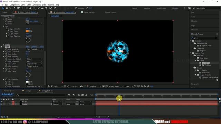Open the Screen blend mode dropdown
Image resolution: width=221 pixels, height=124 pixels.
tap(57, 102)
